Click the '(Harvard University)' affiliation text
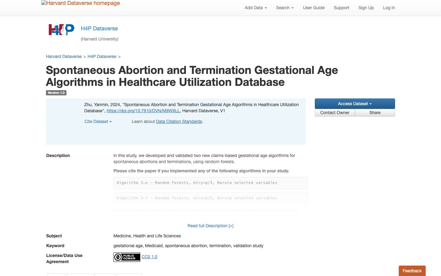441x276 pixels. pos(100,39)
